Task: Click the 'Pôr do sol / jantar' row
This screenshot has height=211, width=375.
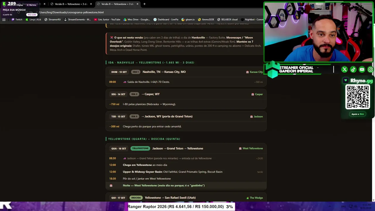Action: 186,179
